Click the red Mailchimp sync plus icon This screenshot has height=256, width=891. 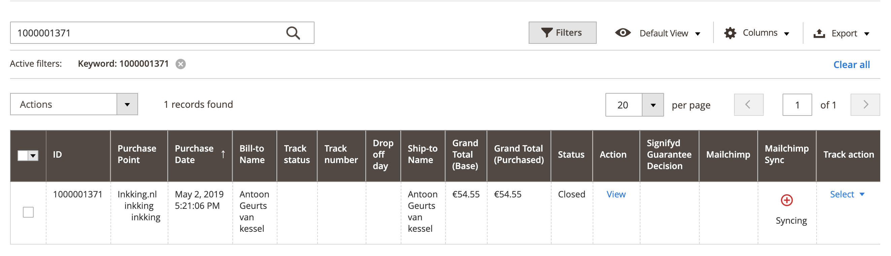787,200
